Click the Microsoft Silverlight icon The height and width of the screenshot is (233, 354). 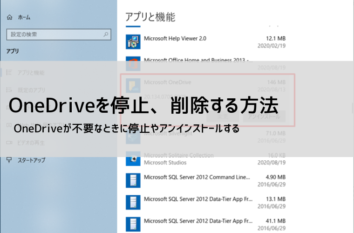tap(133, 137)
